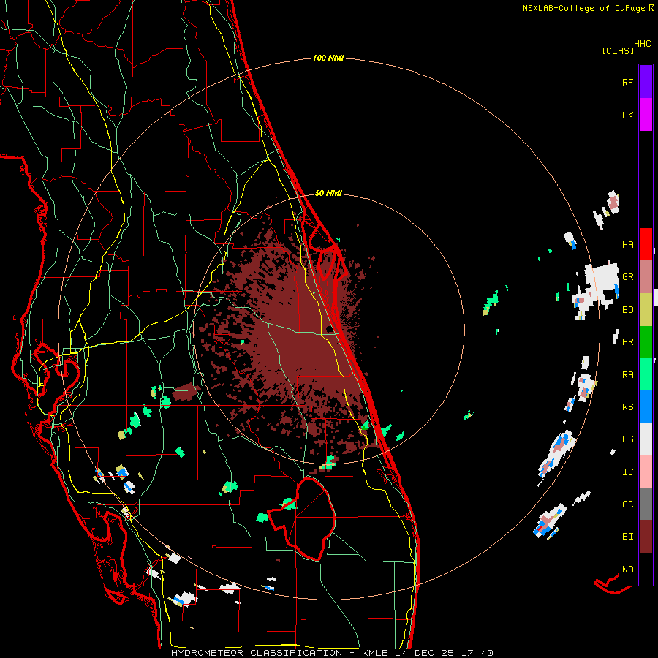The image size is (658, 658).
Task: Click the [CLAS] legend heading
Action: 618,50
